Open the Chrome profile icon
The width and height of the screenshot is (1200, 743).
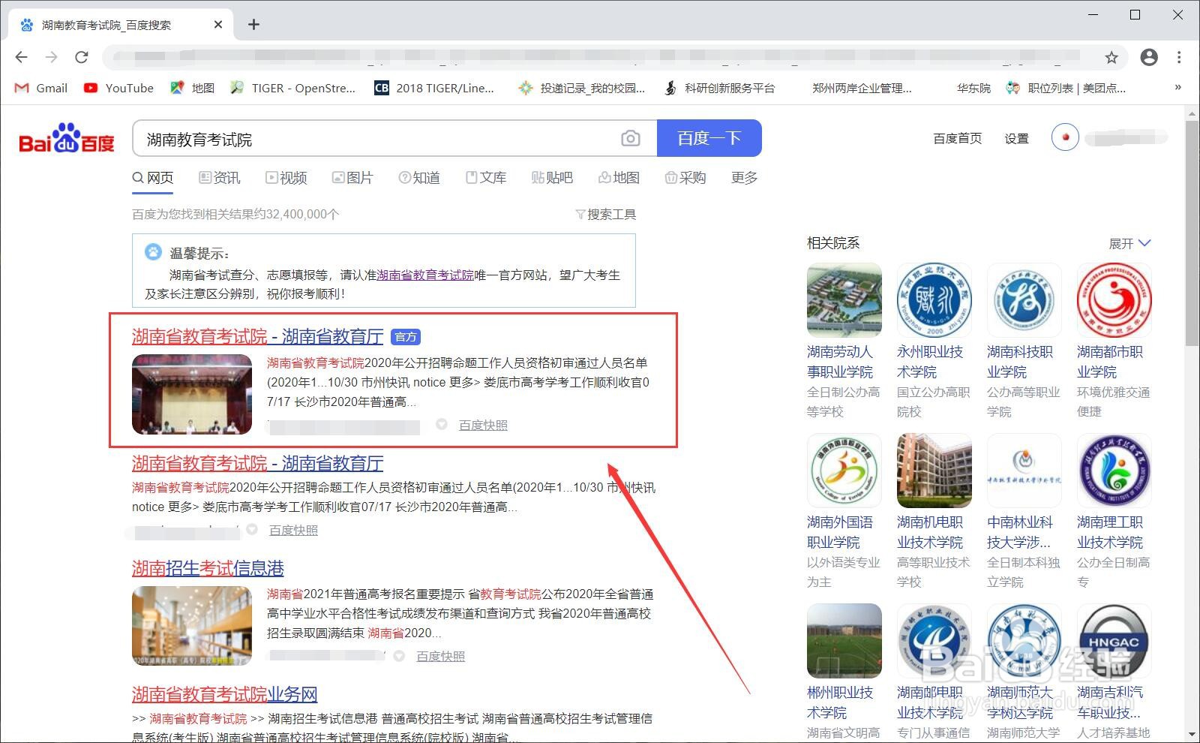pos(1149,56)
